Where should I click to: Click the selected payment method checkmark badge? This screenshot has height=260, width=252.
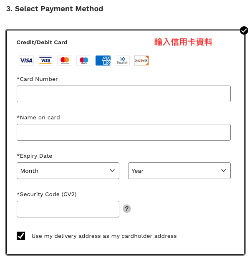[x=244, y=30]
